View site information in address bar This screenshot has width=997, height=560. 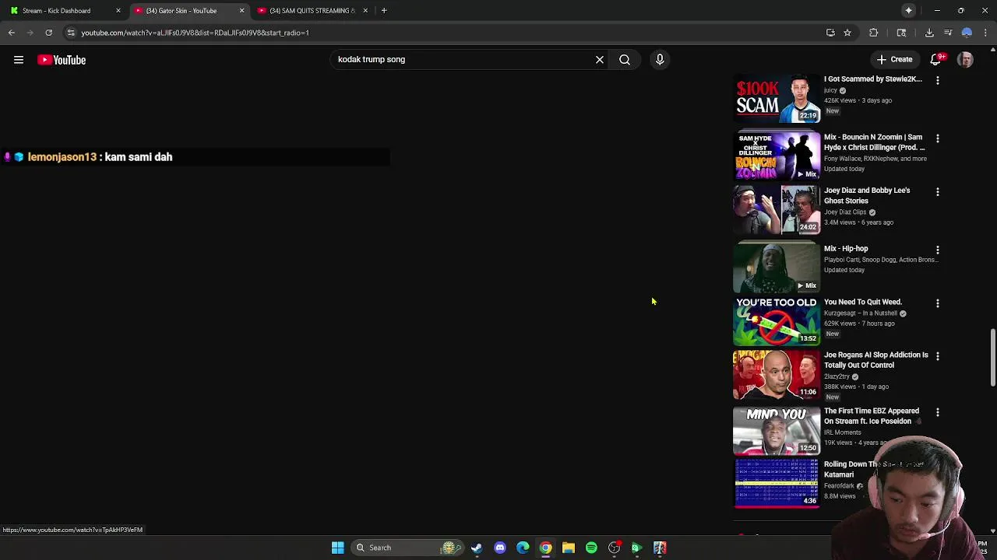(71, 33)
